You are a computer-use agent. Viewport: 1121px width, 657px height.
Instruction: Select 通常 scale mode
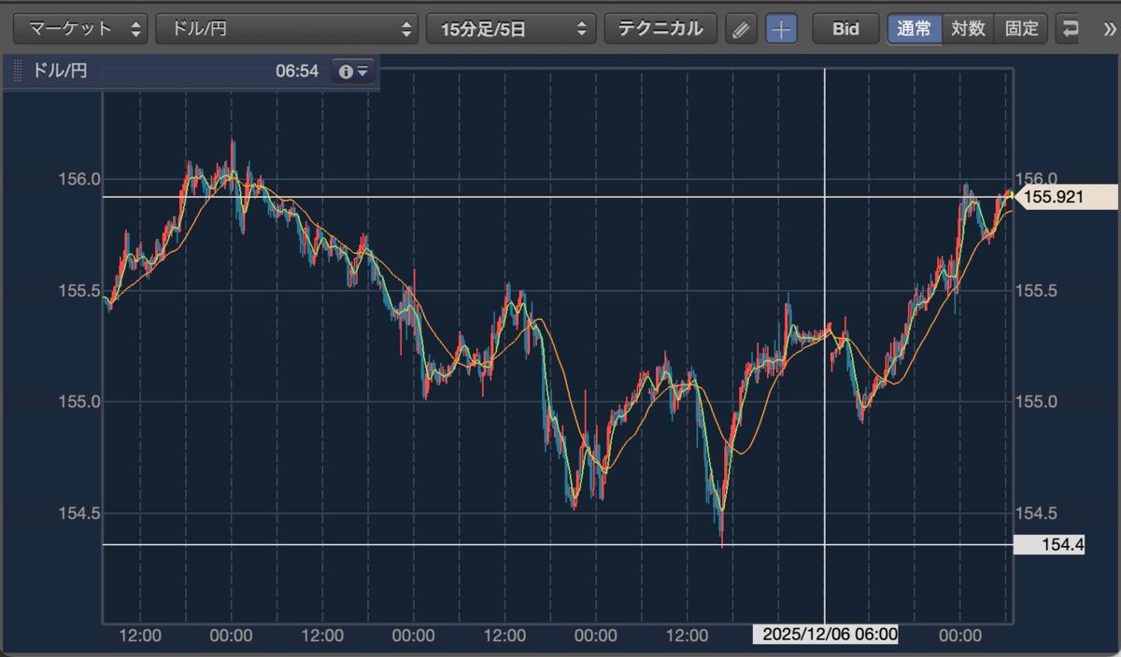coord(915,29)
